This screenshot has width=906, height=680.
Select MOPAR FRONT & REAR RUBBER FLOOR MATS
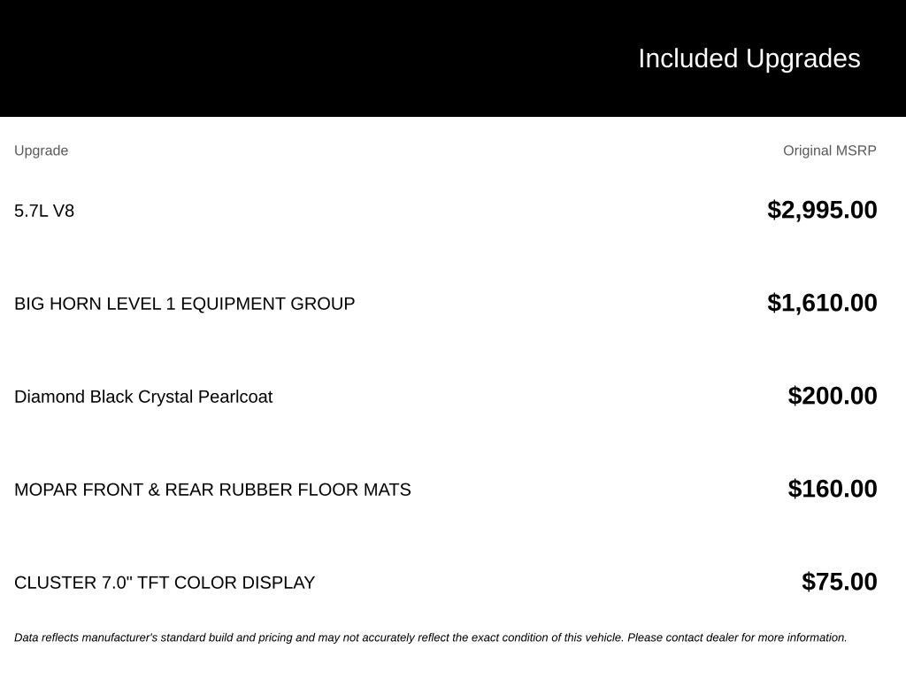pos(212,490)
